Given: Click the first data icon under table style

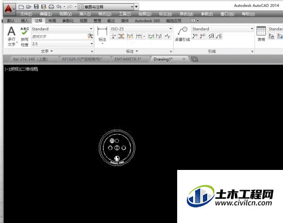Looking at the screenshot, I should point(271,36).
